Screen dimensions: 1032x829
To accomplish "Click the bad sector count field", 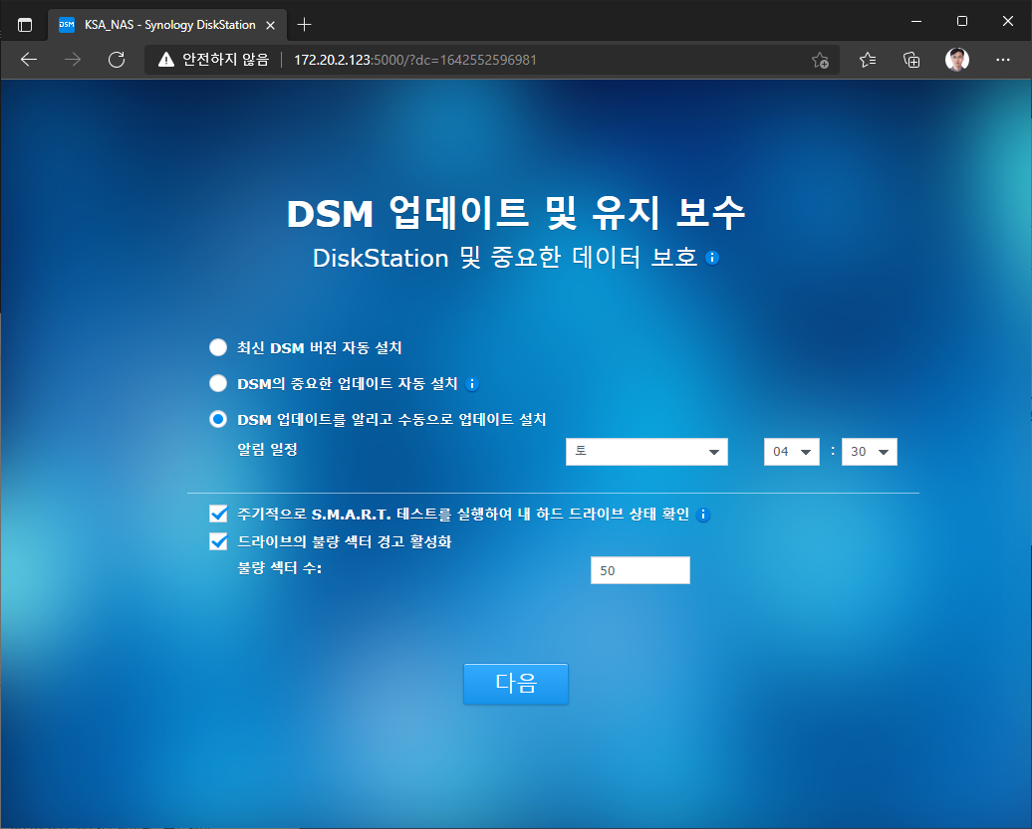I will tap(640, 570).
